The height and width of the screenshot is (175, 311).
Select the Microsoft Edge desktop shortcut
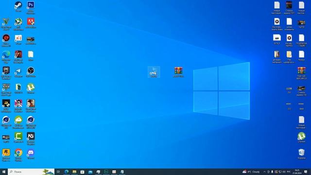click(x=6, y=54)
